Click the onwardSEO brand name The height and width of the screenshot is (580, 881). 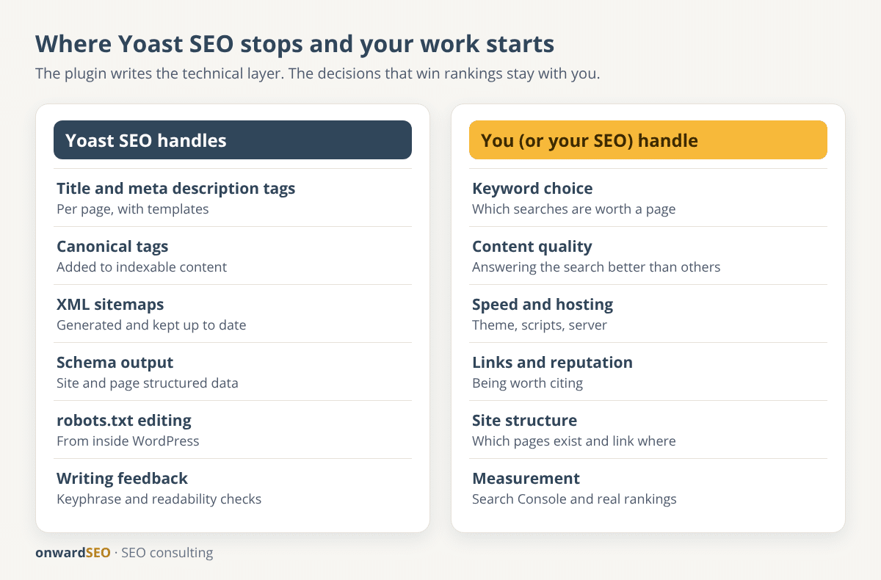click(x=73, y=553)
